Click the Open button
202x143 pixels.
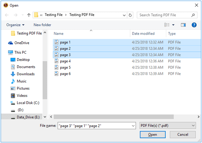pos(153,135)
